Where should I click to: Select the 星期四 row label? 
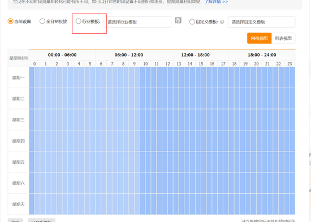coord(19,141)
